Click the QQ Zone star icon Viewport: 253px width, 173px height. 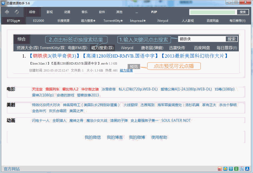225,169
